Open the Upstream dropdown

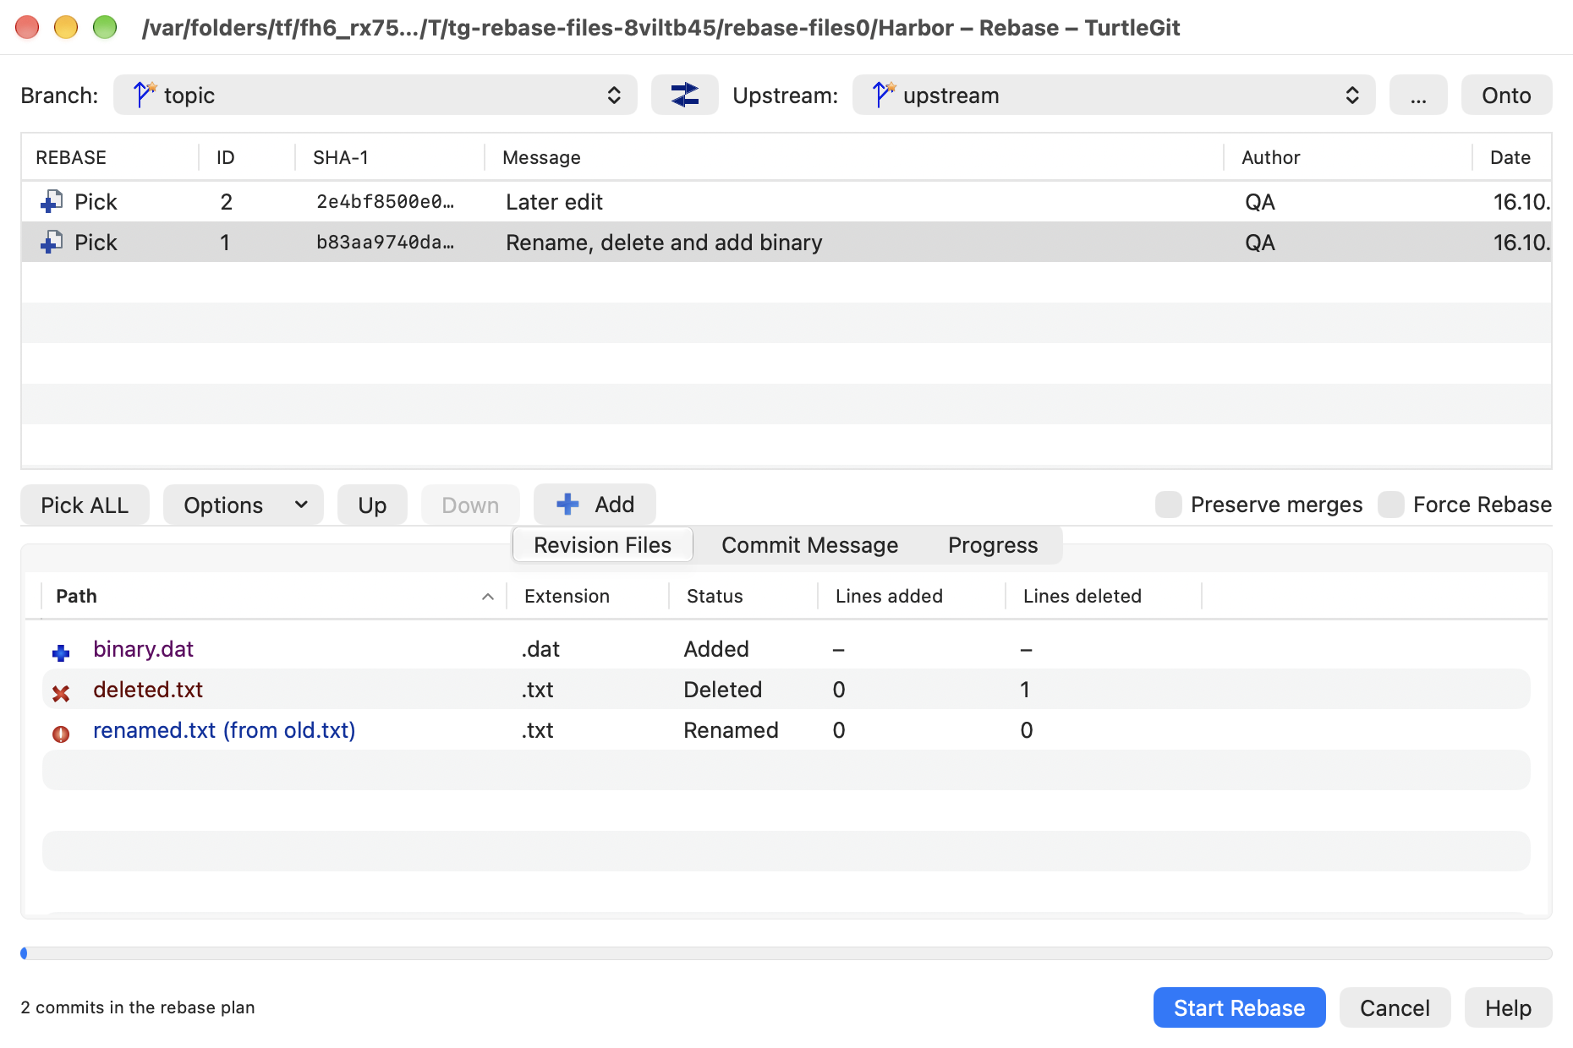coord(1114,95)
